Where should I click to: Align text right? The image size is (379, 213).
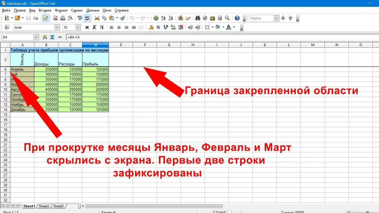[x=126, y=27]
